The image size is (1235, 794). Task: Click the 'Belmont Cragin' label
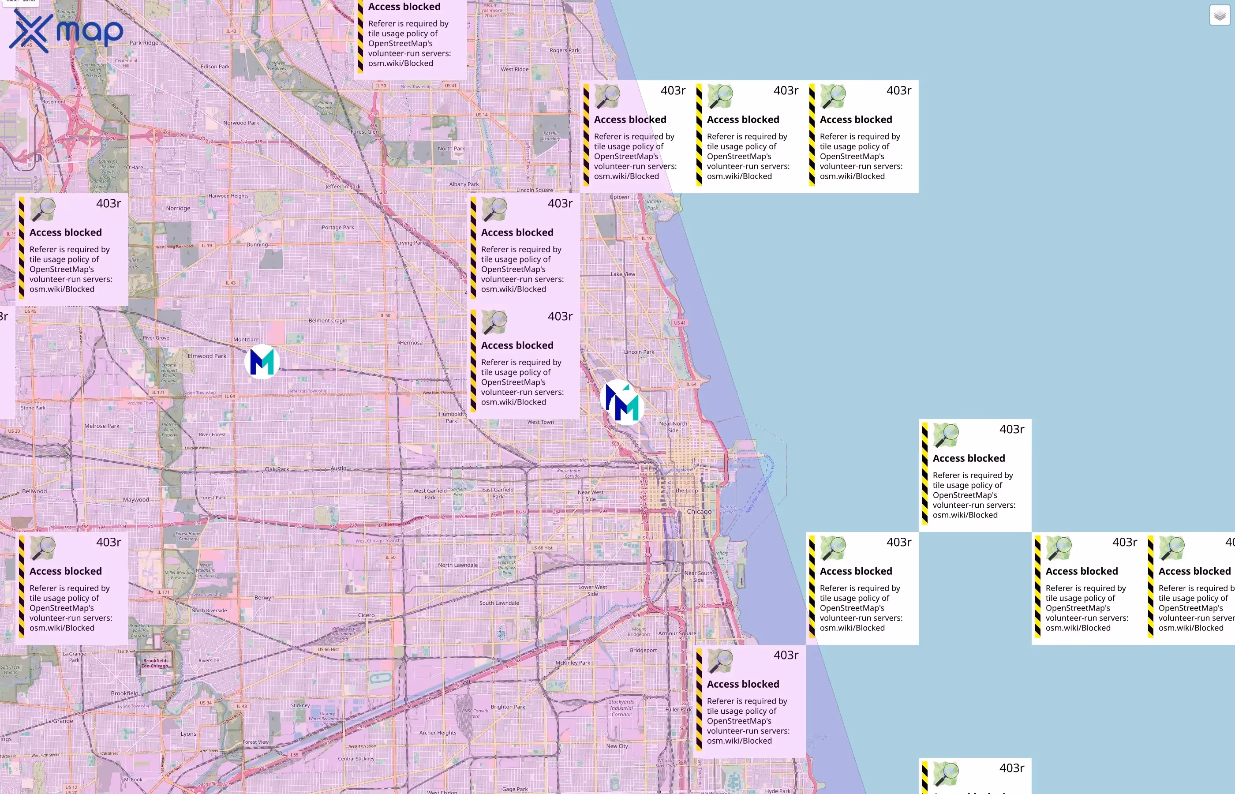click(x=328, y=321)
